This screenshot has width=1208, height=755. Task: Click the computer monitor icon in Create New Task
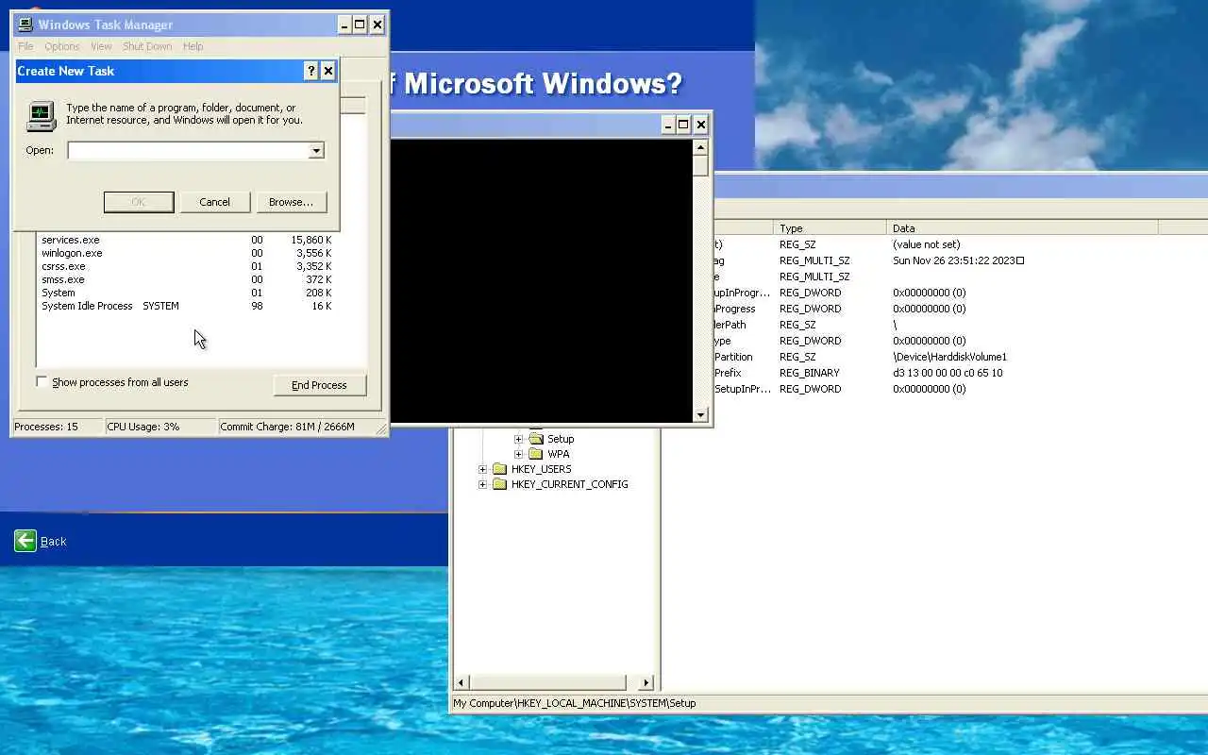tap(41, 115)
